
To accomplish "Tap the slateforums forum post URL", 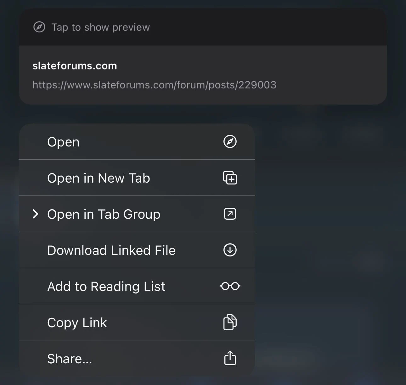I will click(x=154, y=85).
